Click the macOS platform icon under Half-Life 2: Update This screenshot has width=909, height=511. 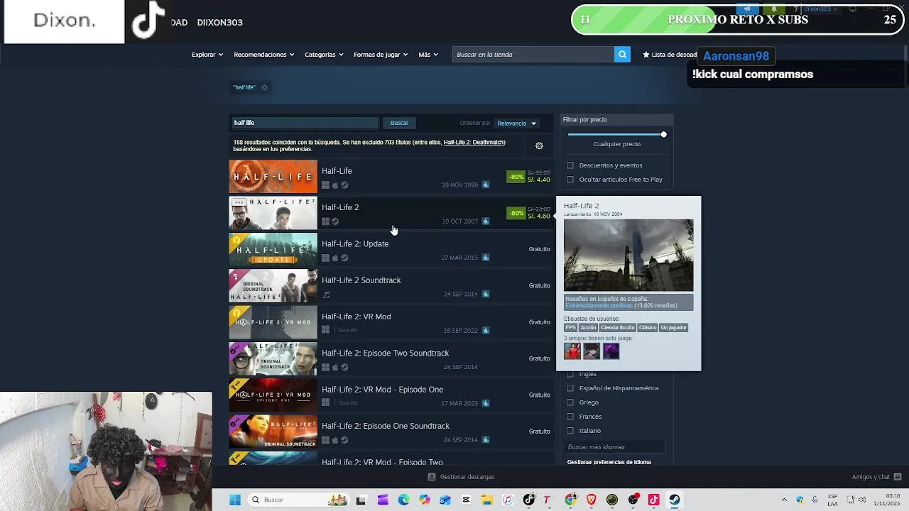coord(335,258)
